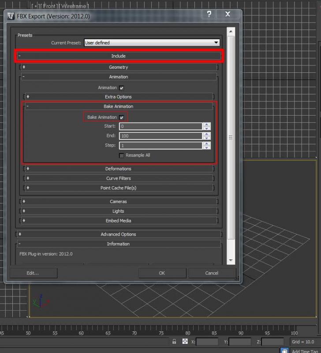Click the Y coordinate field in status bar
The image size is (321, 353).
[x=240, y=342]
